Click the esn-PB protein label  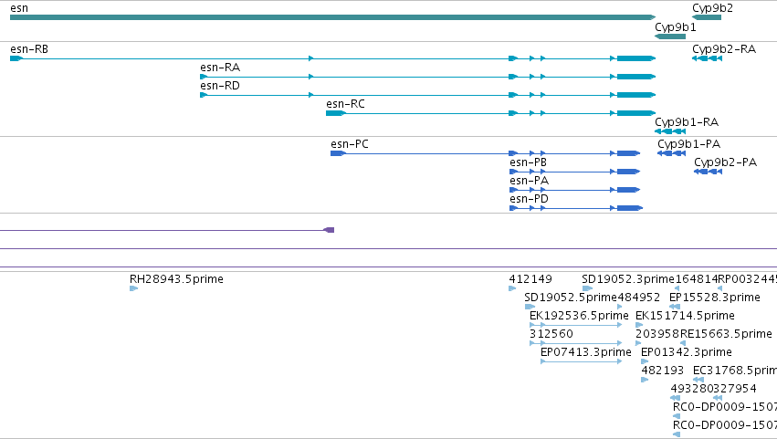click(x=529, y=162)
